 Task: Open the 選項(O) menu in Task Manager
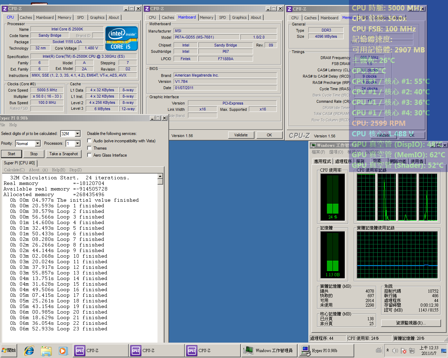tap(336, 152)
